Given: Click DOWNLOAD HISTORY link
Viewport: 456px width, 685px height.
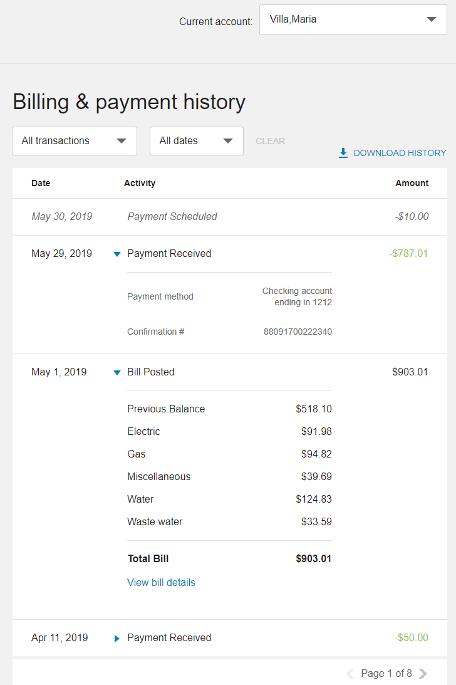Looking at the screenshot, I should (x=400, y=153).
